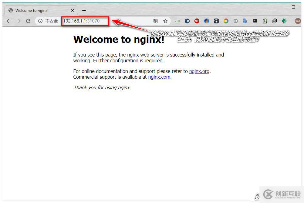Open the 200 status code extension

pos(177,21)
